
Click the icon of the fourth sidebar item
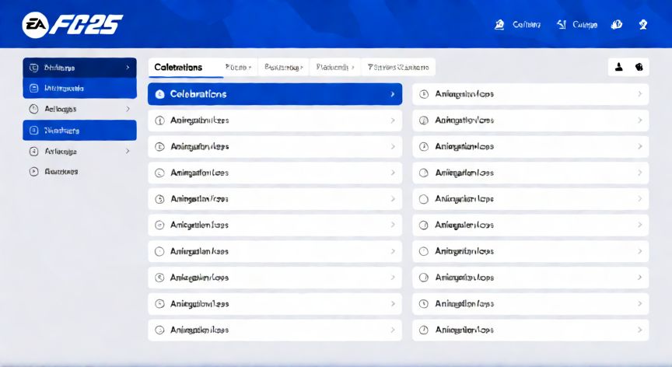(33, 130)
